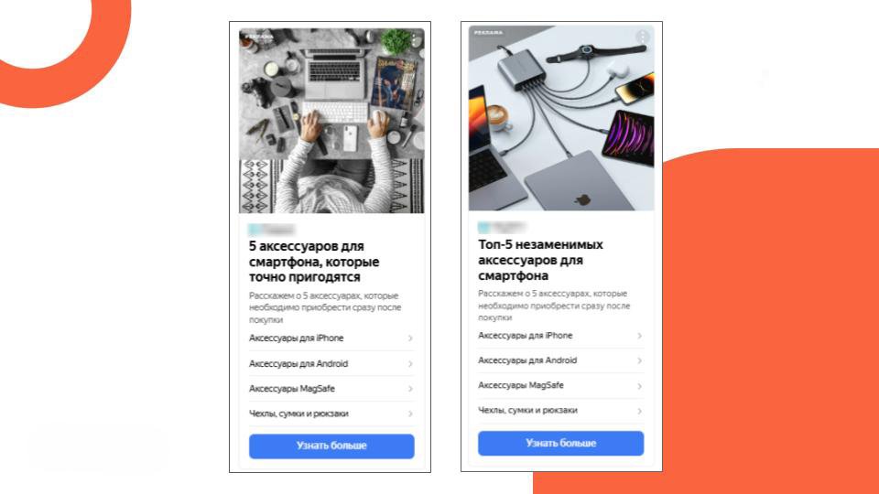Click the description text under right ad headline
Image resolution: width=879 pixels, height=494 pixels.
(x=554, y=306)
